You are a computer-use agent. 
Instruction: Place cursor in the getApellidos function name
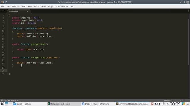tap(38, 44)
